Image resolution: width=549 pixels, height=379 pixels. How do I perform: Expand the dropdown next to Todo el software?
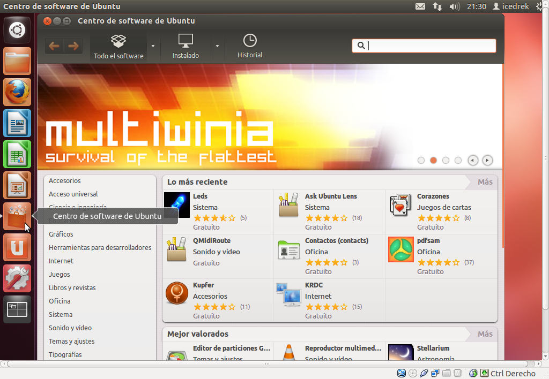point(153,46)
